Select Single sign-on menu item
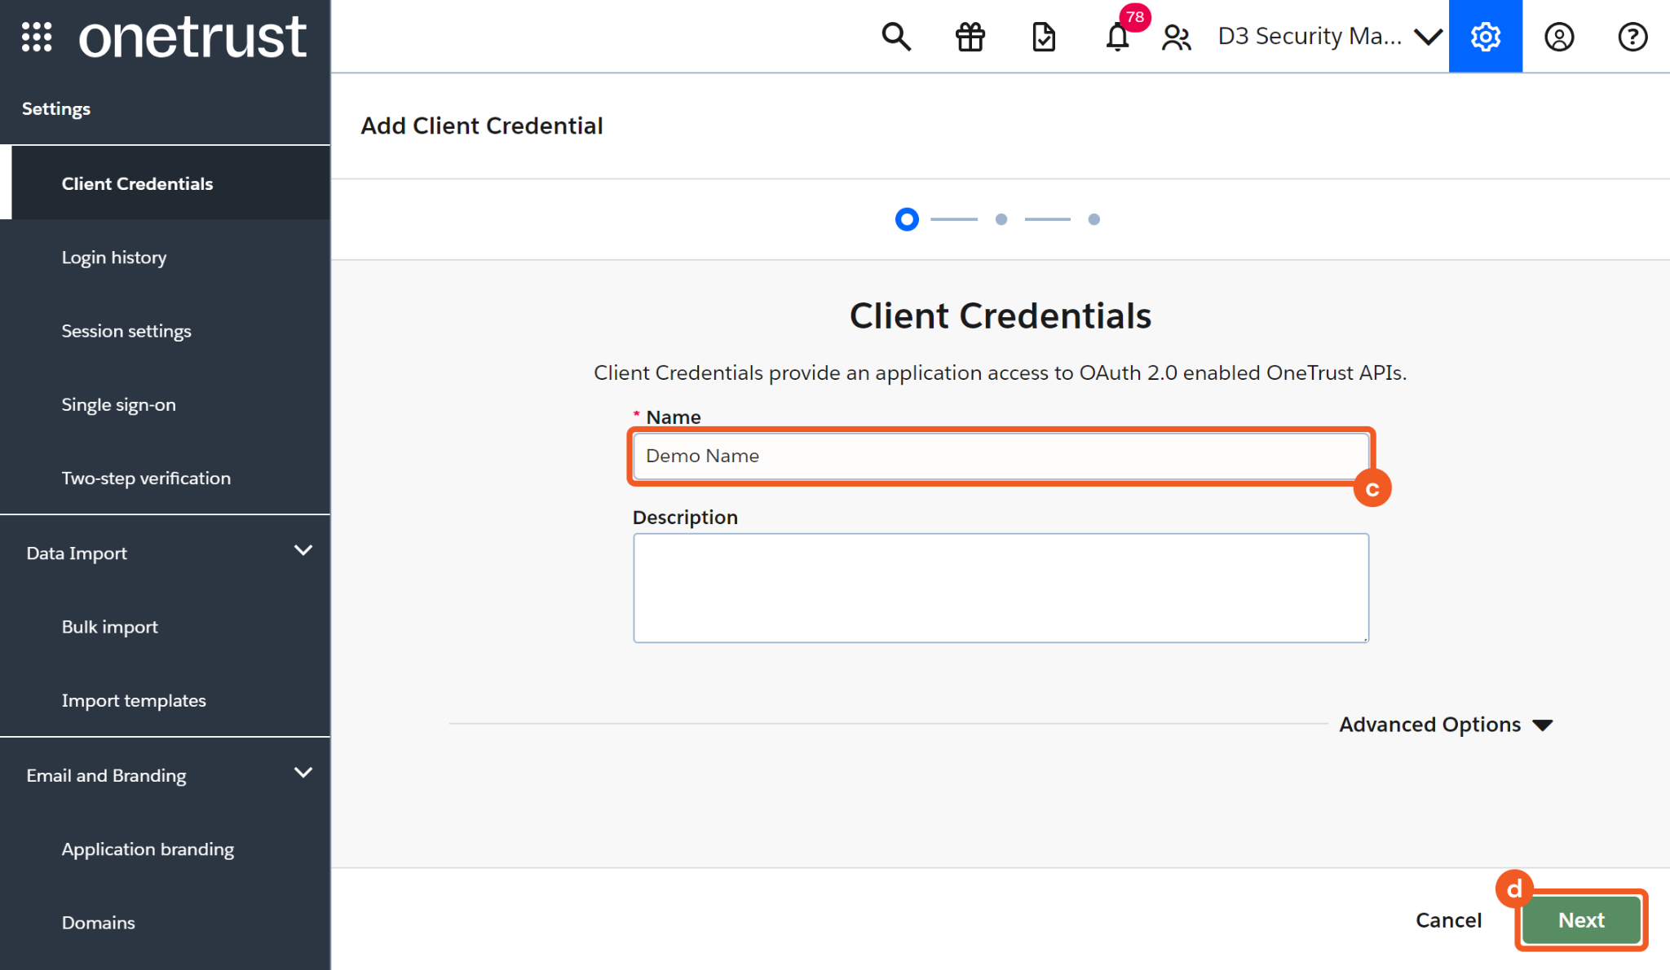This screenshot has width=1670, height=970. coord(119,405)
